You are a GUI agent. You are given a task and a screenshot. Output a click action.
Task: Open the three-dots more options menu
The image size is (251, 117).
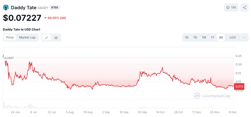point(244,37)
